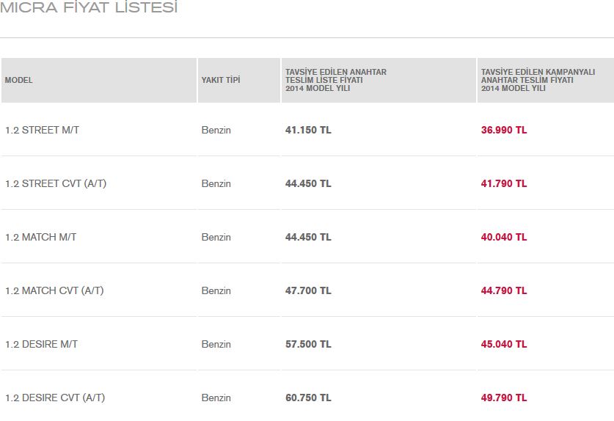
Task: Select the 47.700 TL list price
Action: tap(308, 291)
